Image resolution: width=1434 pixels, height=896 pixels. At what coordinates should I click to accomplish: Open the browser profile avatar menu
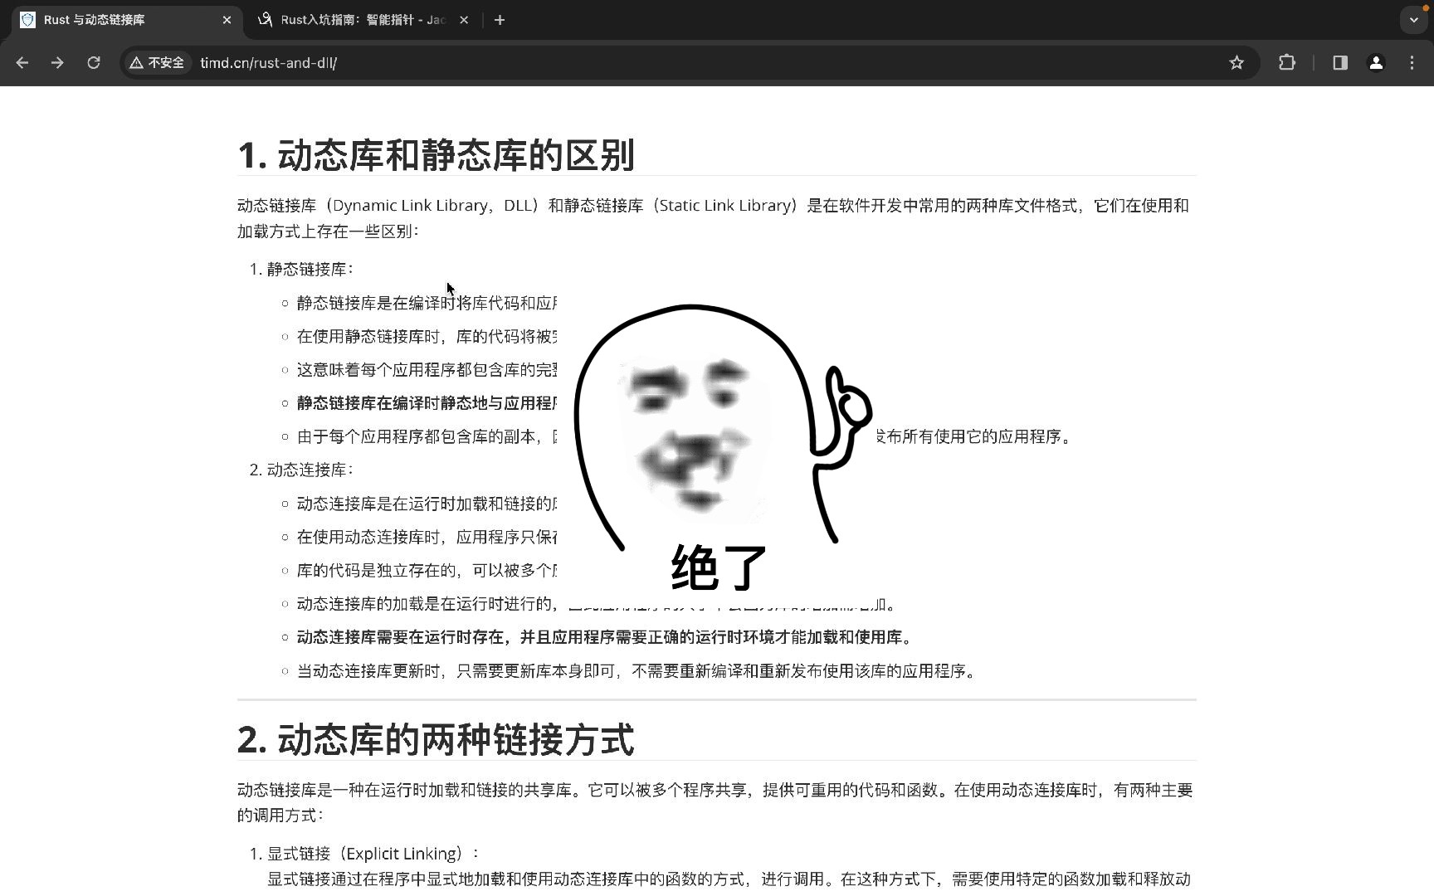pyautogui.click(x=1376, y=62)
